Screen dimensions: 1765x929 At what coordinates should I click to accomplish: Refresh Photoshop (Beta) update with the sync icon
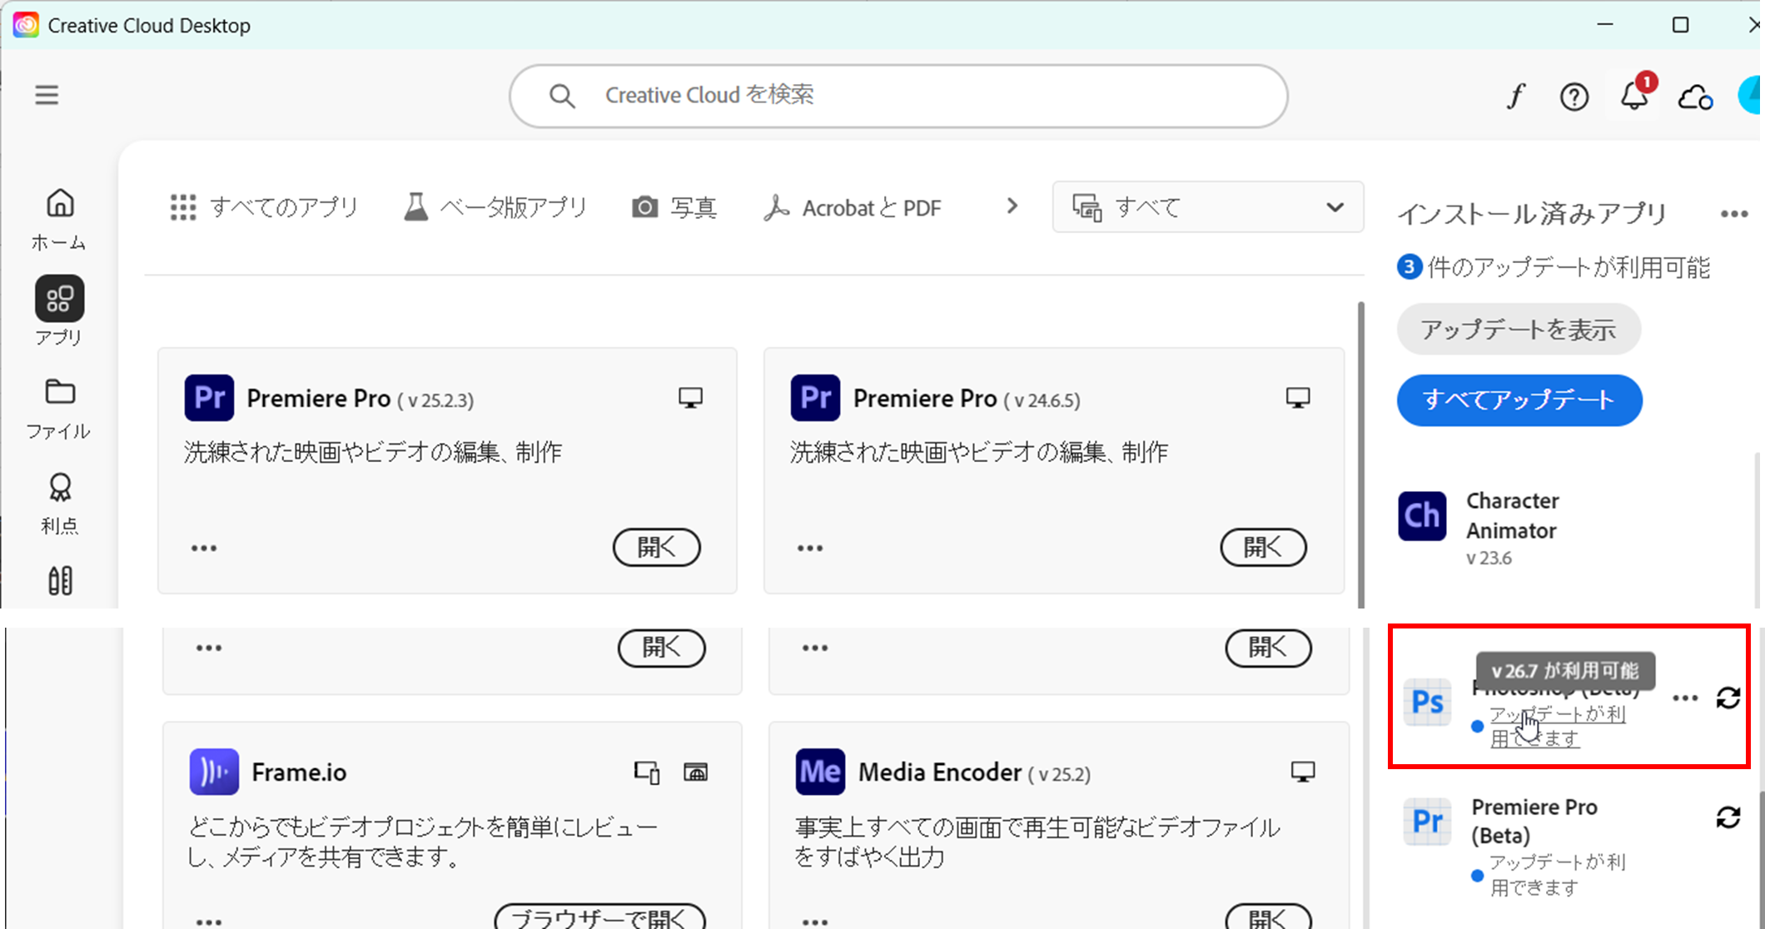coord(1729,698)
